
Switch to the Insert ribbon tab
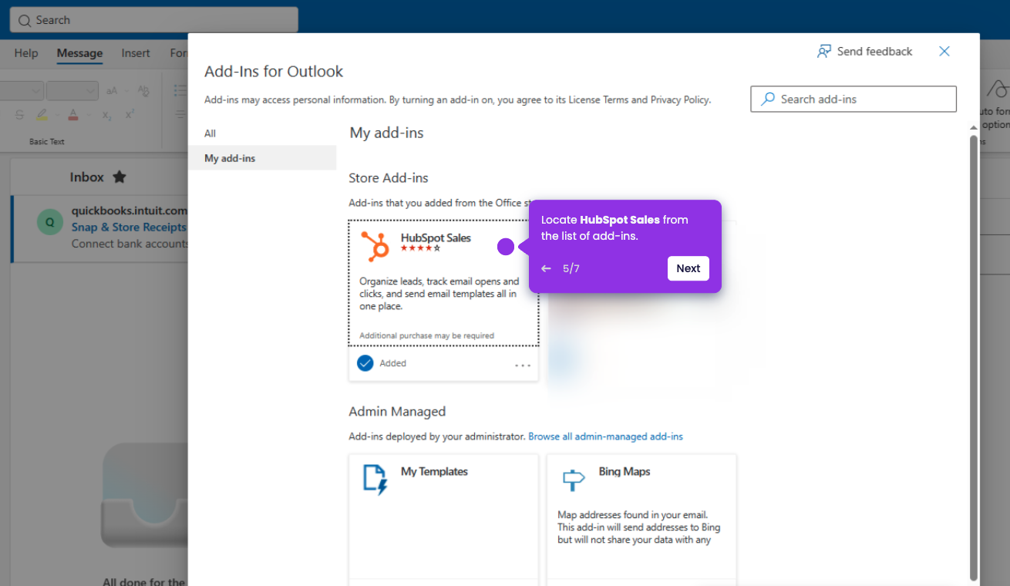136,53
